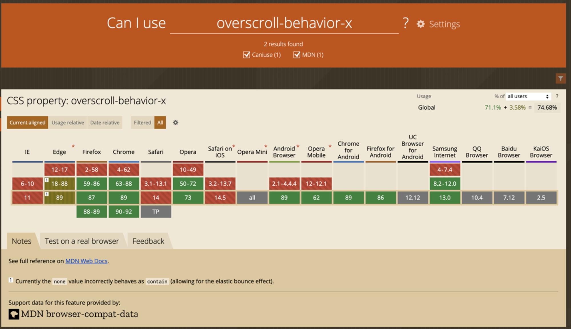
Task: Click the overscroll-behavior-x search field
Action: [284, 23]
